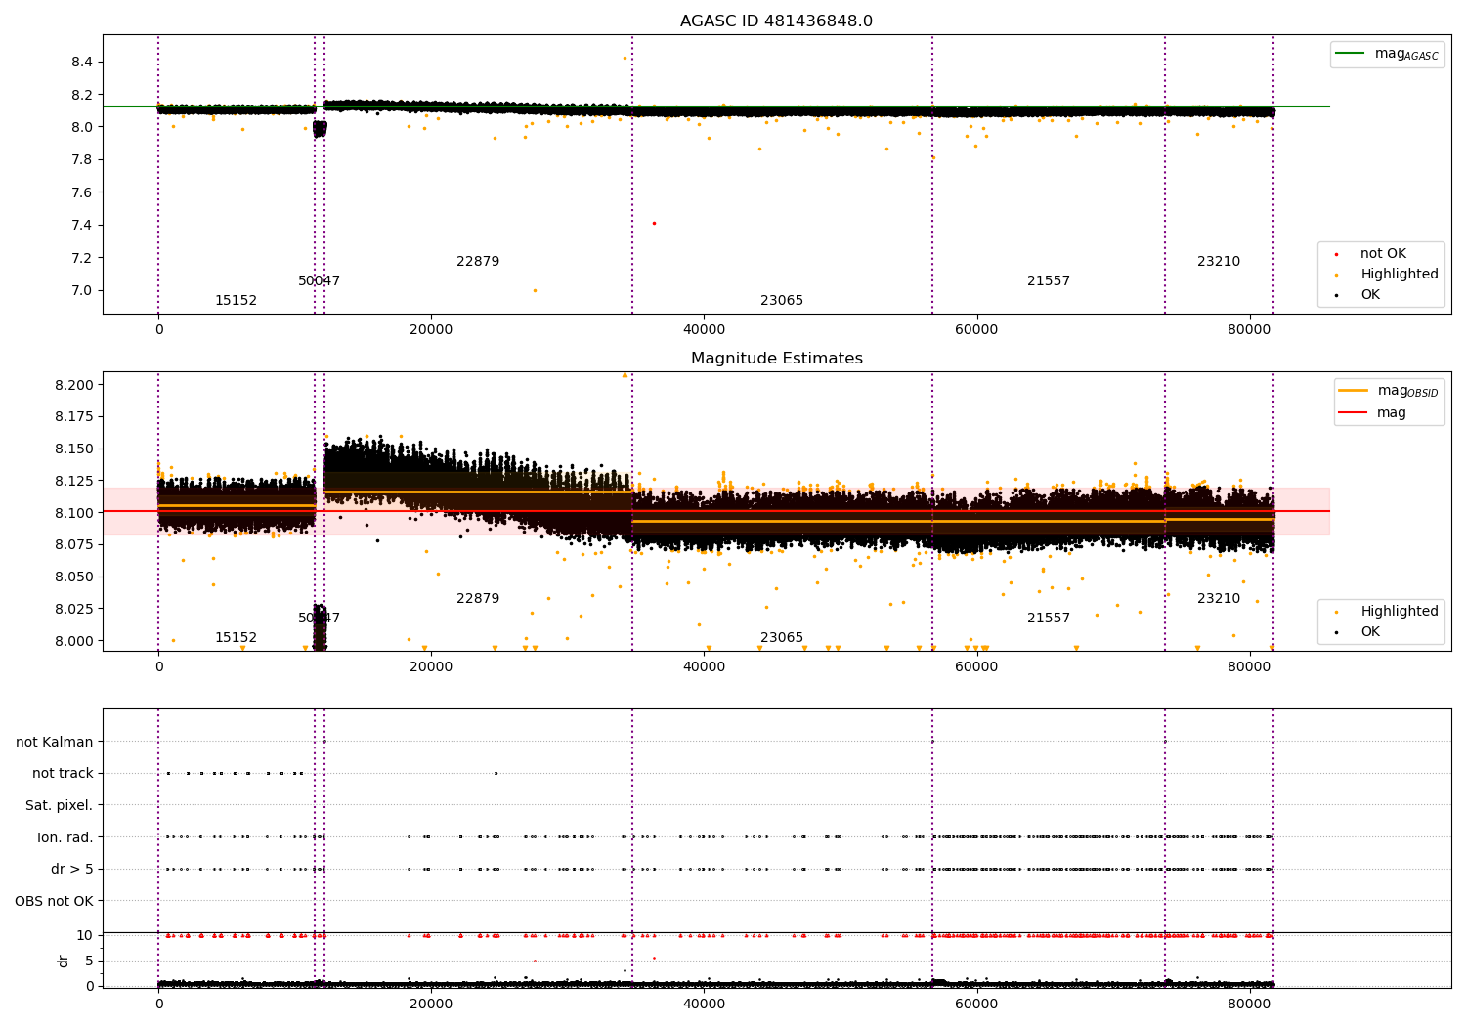
Task: Click the 8.4 y-axis tick label
Action: pos(82,63)
